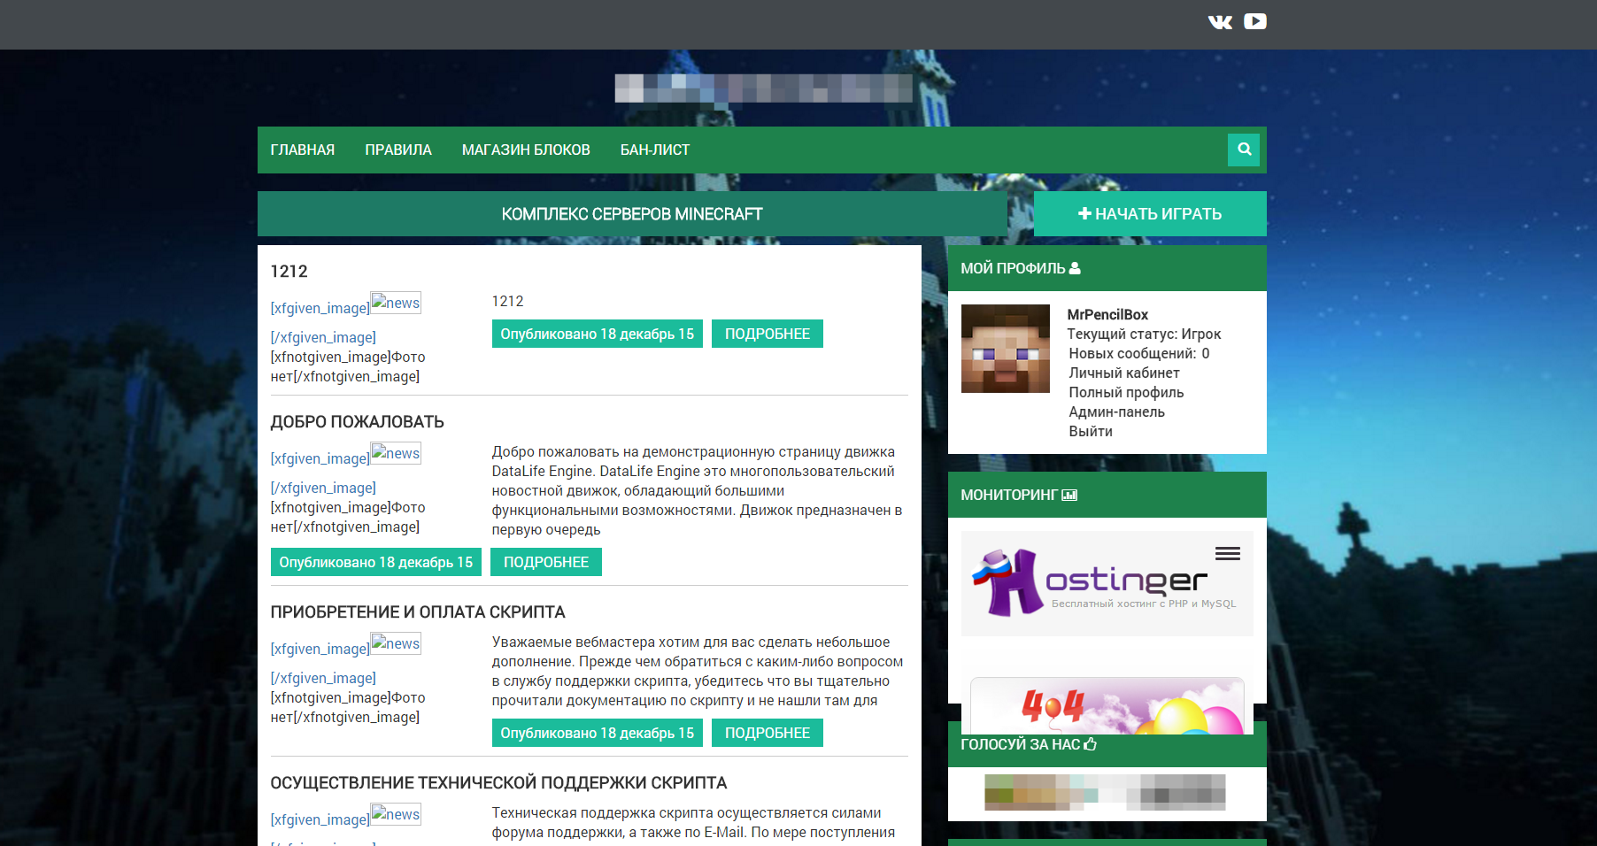1597x846 pixels.
Task: Click the Steve avatar of MrPencilBox
Action: 1006,349
